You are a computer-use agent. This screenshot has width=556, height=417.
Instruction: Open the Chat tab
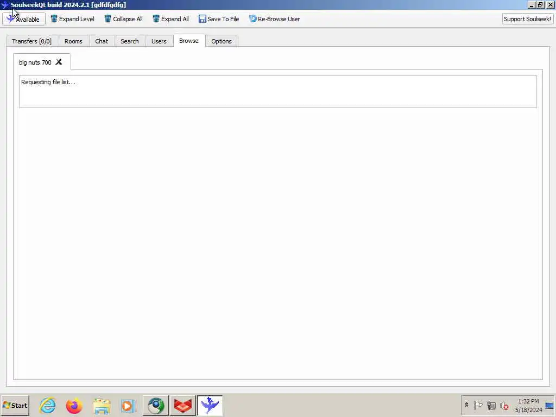click(102, 41)
